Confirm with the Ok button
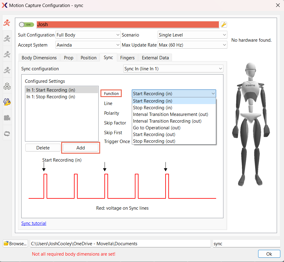The height and width of the screenshot is (262, 284). point(269,254)
